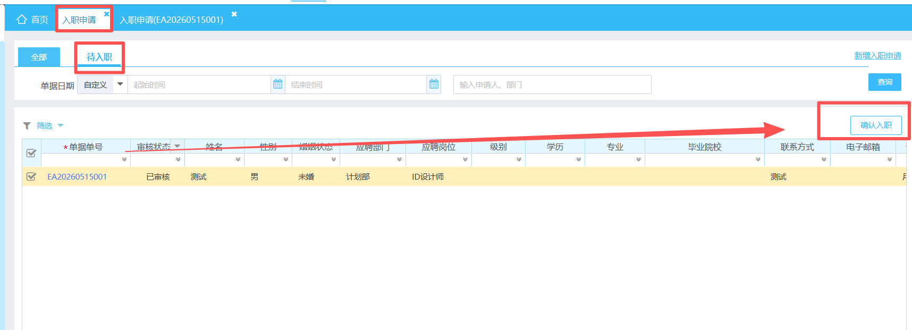Go to the 首页 home icon
The height and width of the screenshot is (330, 912).
tap(22, 20)
